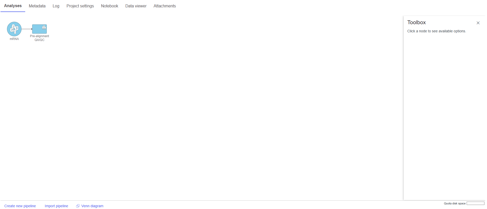Viewport: 487px width, 209px height.
Task: Click the Quota disk space progress bar
Action: (x=475, y=203)
